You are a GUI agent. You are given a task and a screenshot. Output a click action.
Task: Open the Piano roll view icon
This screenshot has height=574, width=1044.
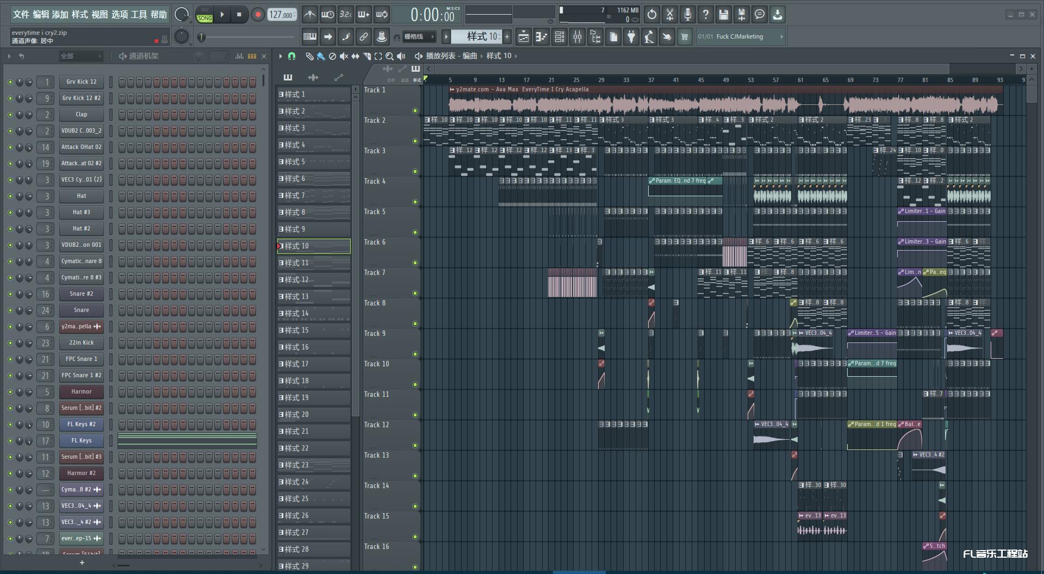tap(542, 37)
